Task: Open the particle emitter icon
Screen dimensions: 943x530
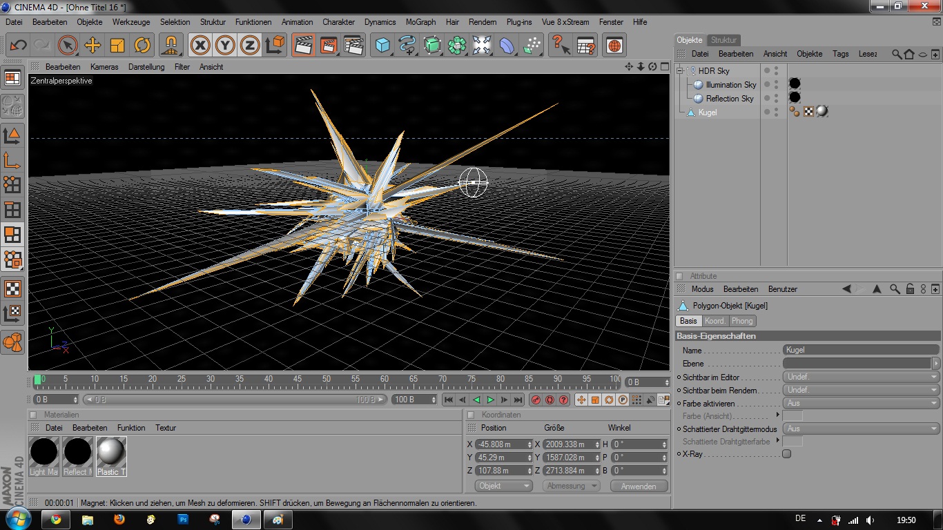Action: pyautogui.click(x=532, y=46)
